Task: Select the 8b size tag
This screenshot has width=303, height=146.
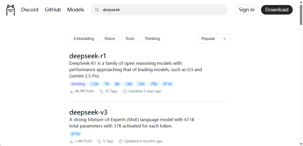Action: 117,84
